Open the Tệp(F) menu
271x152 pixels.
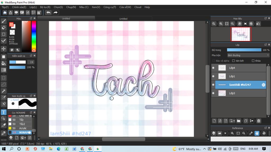[5, 7]
